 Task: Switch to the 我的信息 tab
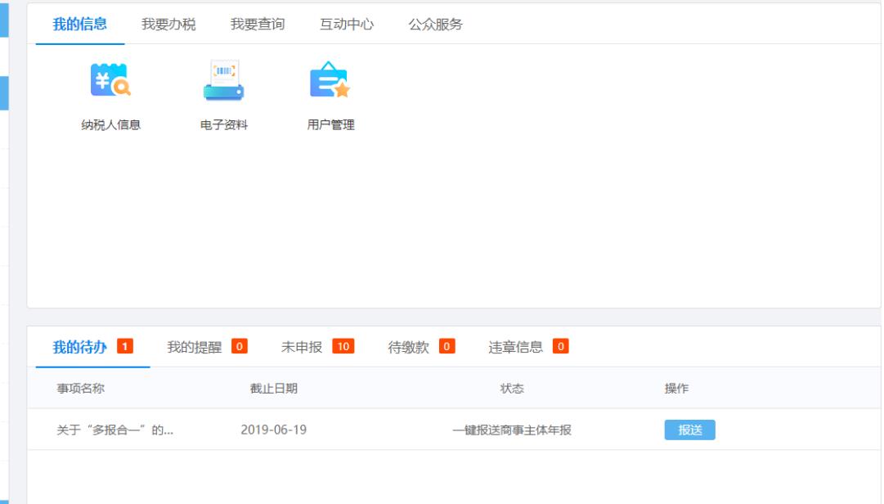click(80, 25)
